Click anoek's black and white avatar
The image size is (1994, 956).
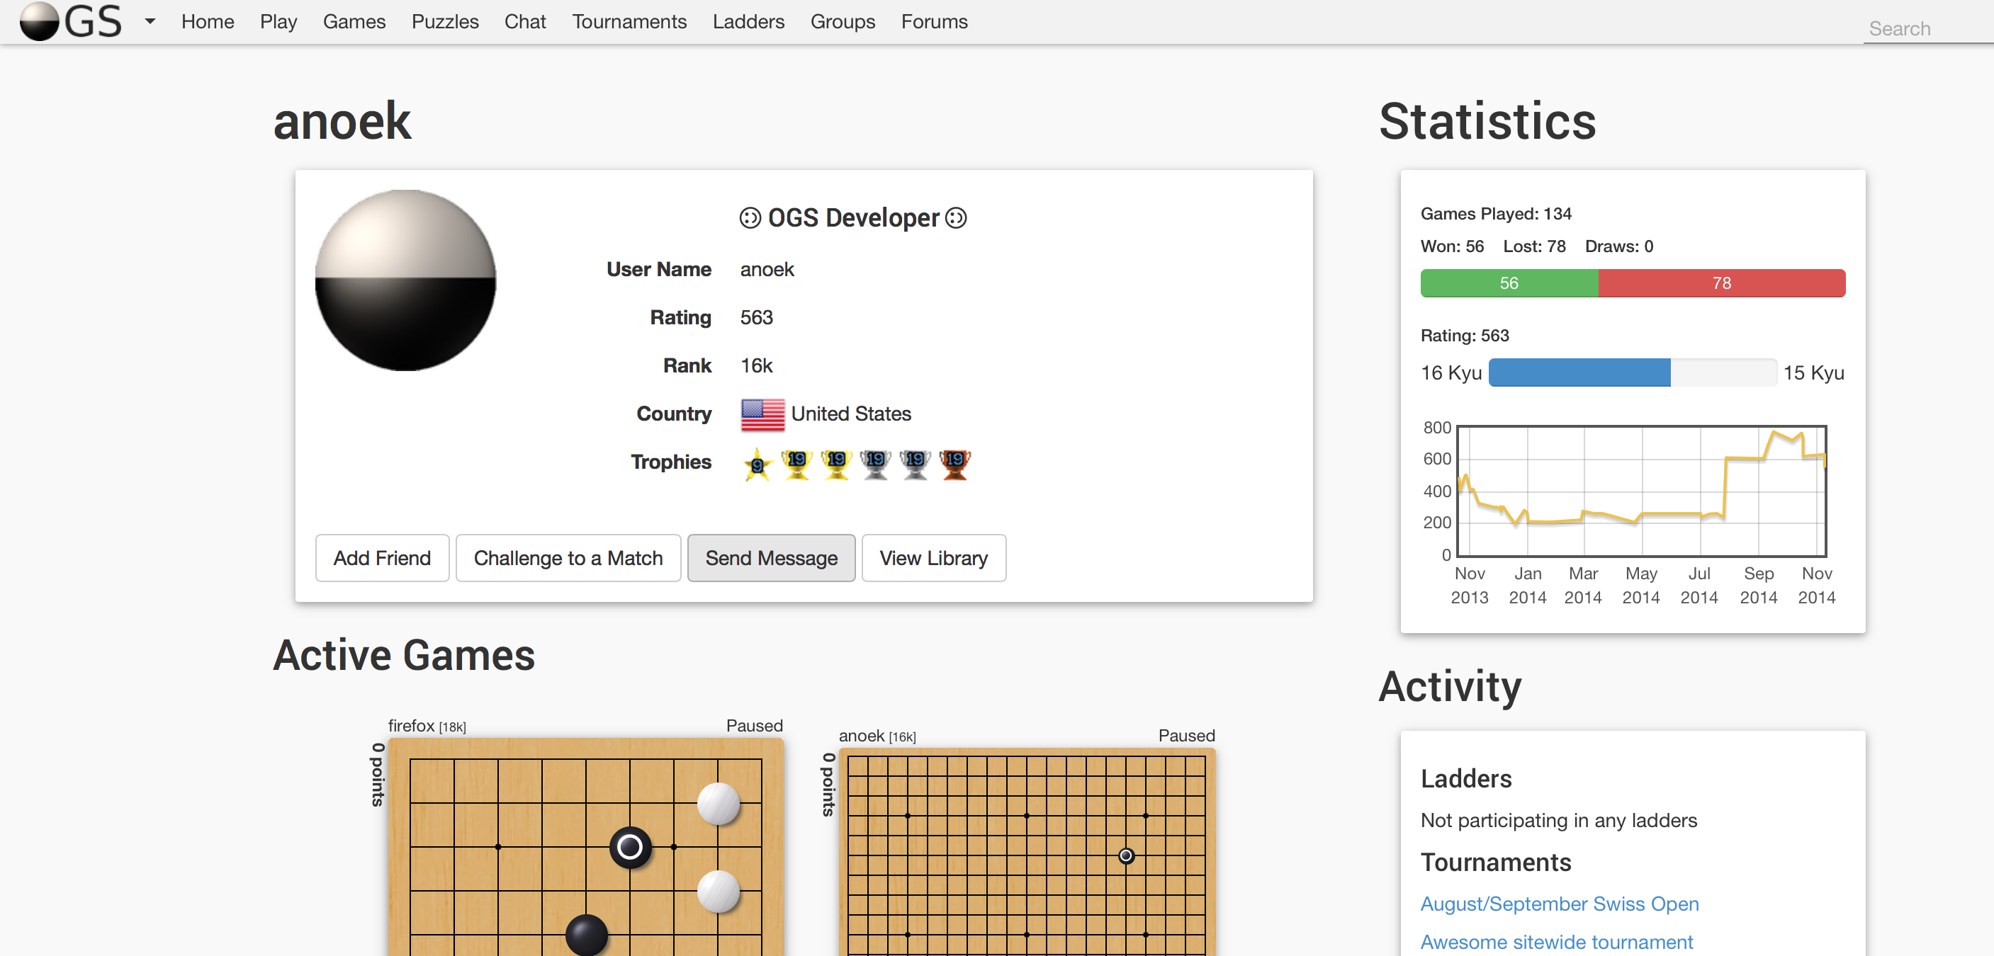click(405, 280)
